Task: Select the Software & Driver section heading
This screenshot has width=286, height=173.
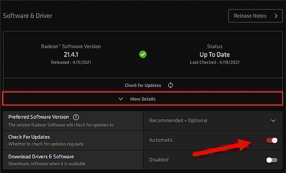Action: pos(28,16)
